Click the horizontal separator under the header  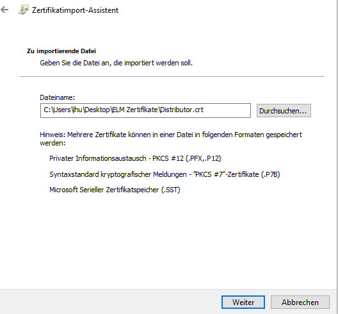click(x=172, y=76)
